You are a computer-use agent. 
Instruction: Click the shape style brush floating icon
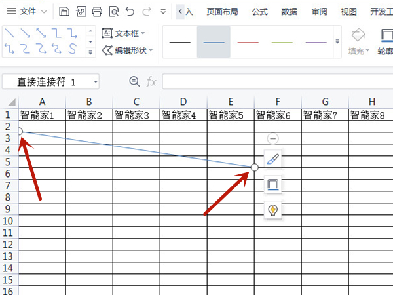point(273,159)
